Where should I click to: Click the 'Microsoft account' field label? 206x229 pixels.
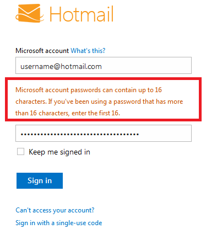(x=42, y=50)
